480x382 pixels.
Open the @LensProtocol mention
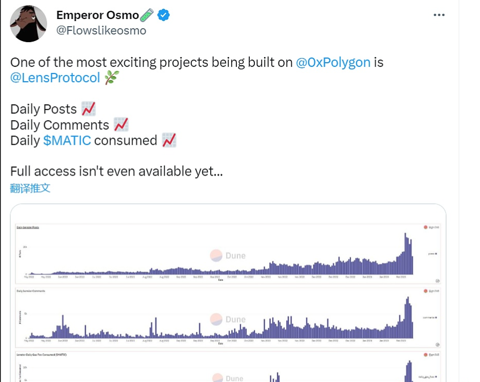[x=55, y=78]
